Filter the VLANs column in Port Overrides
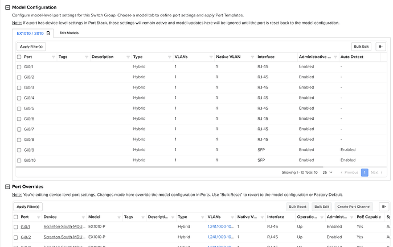The height and width of the screenshot is (247, 393). tap(232, 217)
